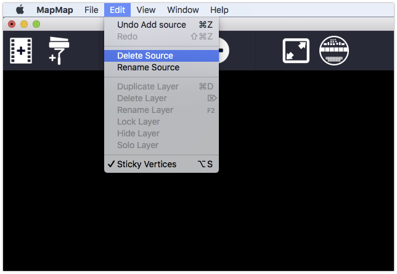
Task: Click the round console display icon
Action: (334, 51)
